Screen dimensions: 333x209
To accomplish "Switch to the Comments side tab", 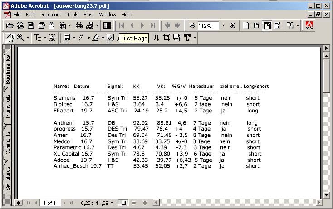I will 8,143.
